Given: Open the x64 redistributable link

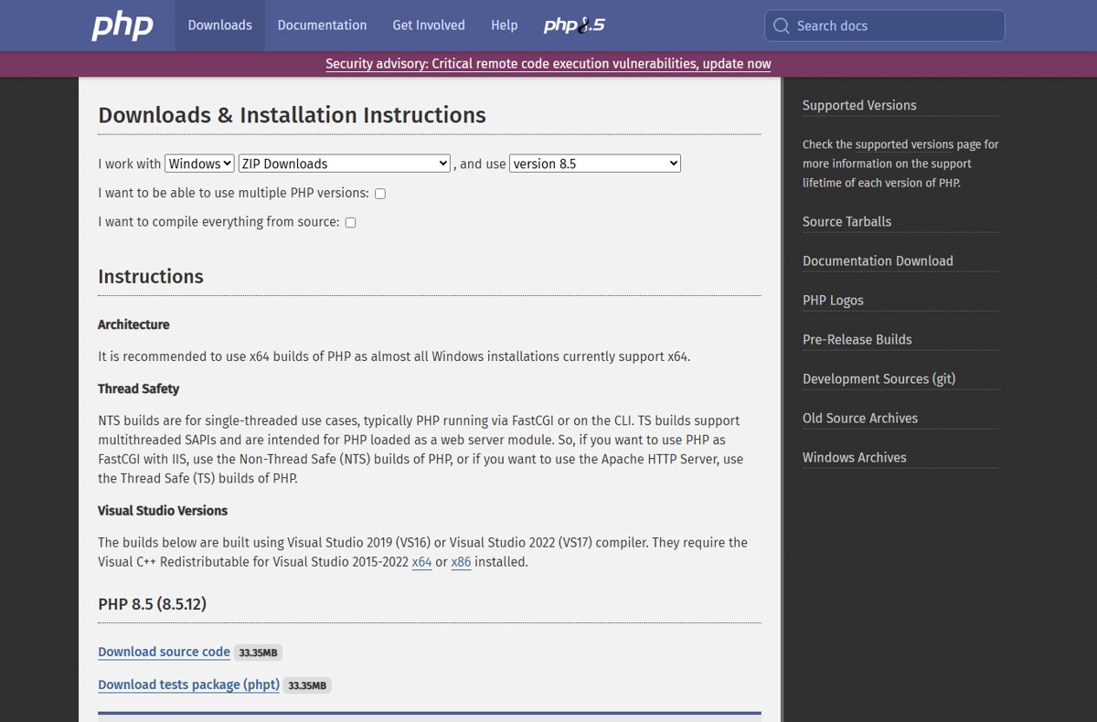Looking at the screenshot, I should (421, 562).
